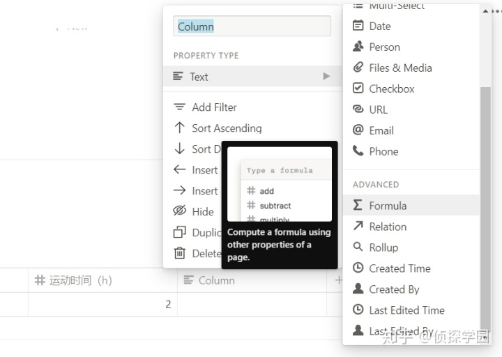Select the Rollup property type
The height and width of the screenshot is (357, 502).
pyautogui.click(x=411, y=247)
